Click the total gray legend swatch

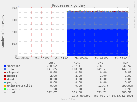pos(5,92)
